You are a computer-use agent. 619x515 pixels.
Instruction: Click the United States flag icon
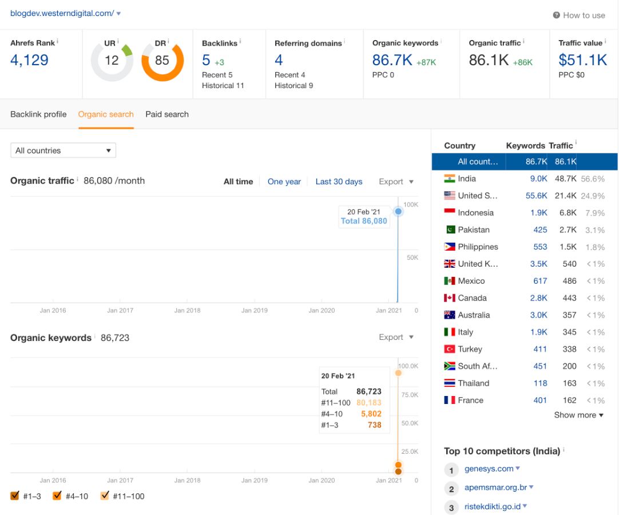click(449, 196)
